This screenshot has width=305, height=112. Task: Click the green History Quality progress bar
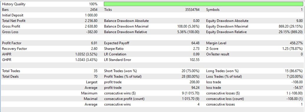pyautogui.click(x=204, y=4)
